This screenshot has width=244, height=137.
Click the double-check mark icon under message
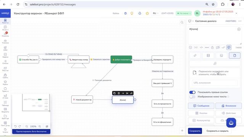[x=223, y=48]
